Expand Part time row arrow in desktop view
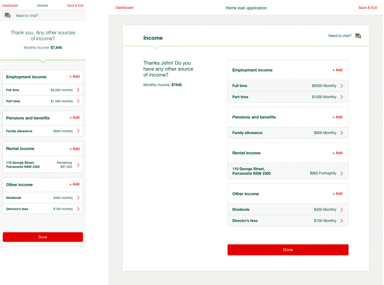The height and width of the screenshot is (285, 384). 342,97
